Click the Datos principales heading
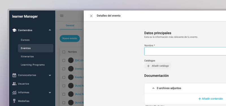This screenshot has height=106, width=226. pos(158,33)
